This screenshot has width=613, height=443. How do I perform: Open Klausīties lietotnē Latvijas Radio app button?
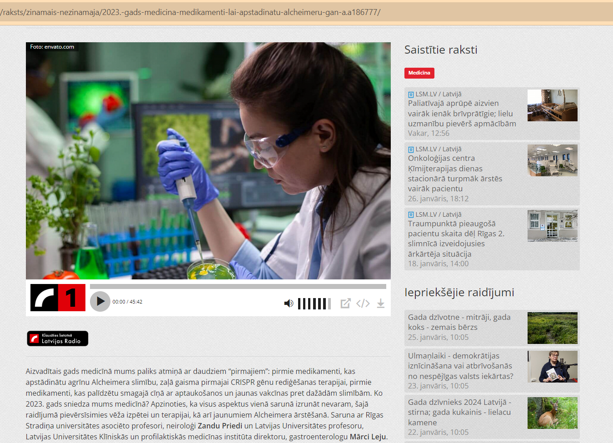tap(58, 338)
